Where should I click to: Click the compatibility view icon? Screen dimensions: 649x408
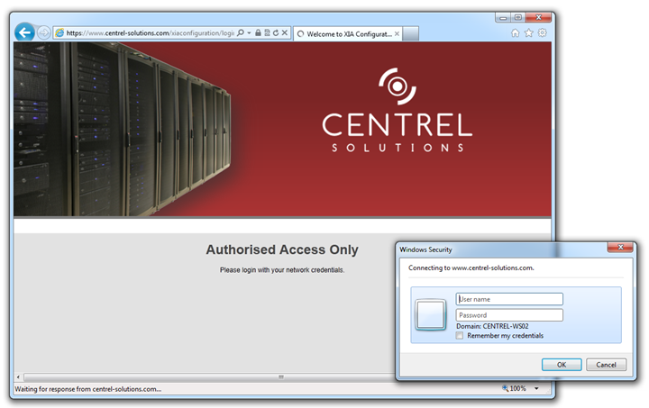click(267, 32)
